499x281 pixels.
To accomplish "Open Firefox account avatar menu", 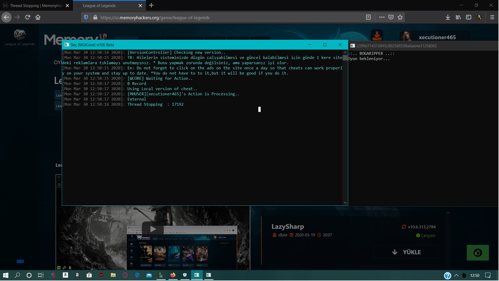I will 479,17.
